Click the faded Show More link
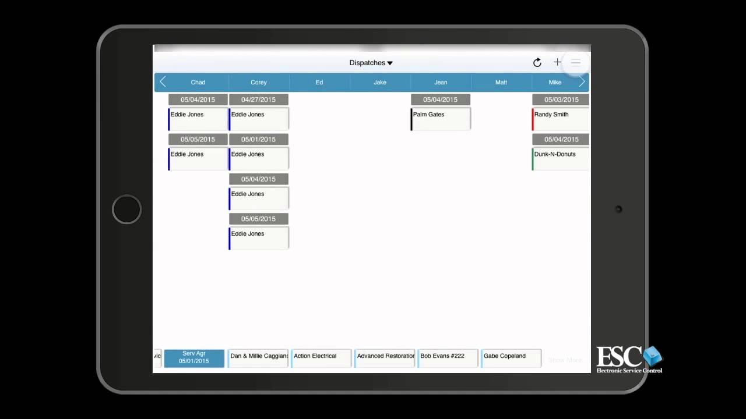The width and height of the screenshot is (746, 419). (565, 360)
